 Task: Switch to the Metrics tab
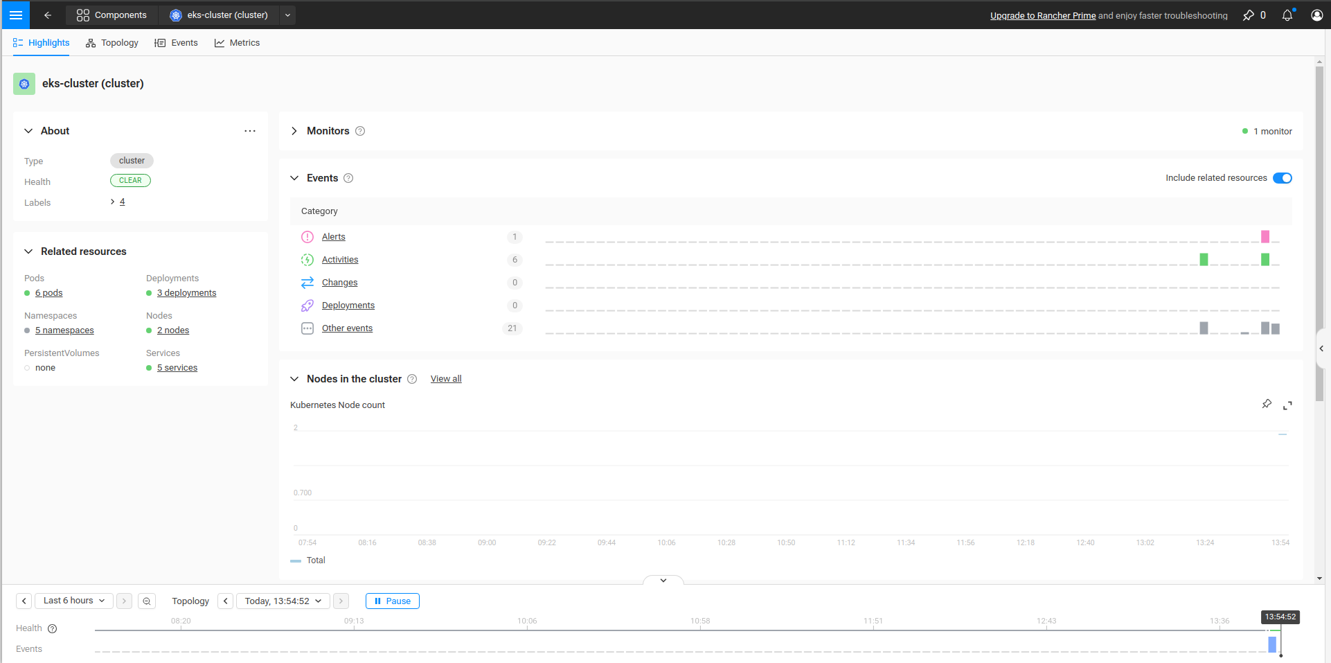click(245, 42)
